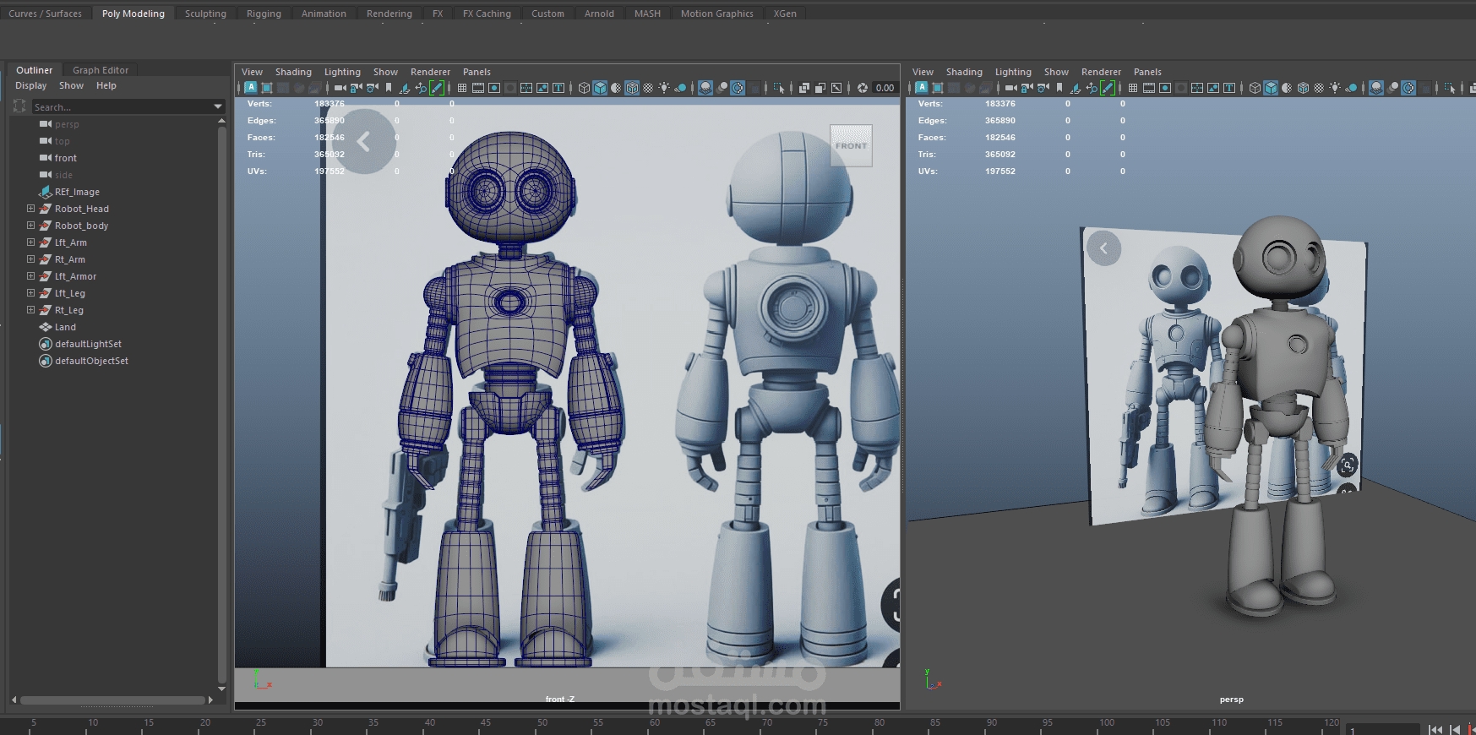Image resolution: width=1476 pixels, height=735 pixels.
Task: Open the Shading menu in front viewport
Action: 293,72
